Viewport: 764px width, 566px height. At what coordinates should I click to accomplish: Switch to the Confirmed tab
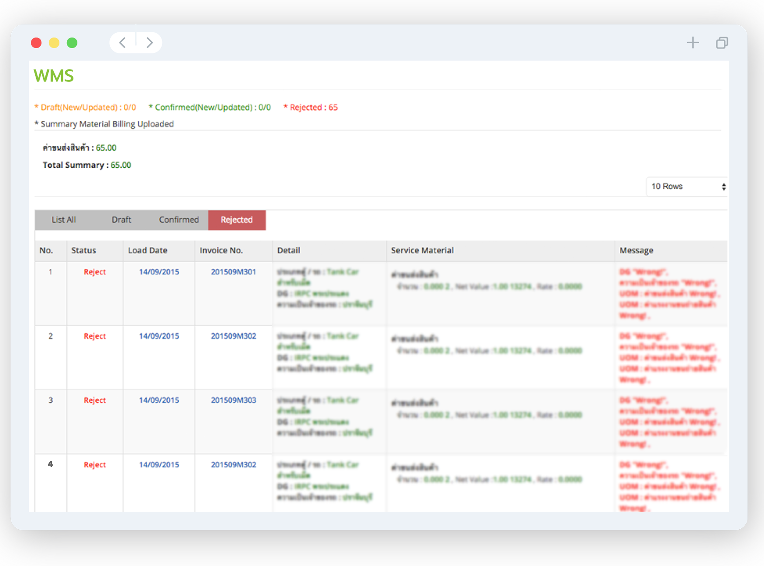[x=178, y=220]
